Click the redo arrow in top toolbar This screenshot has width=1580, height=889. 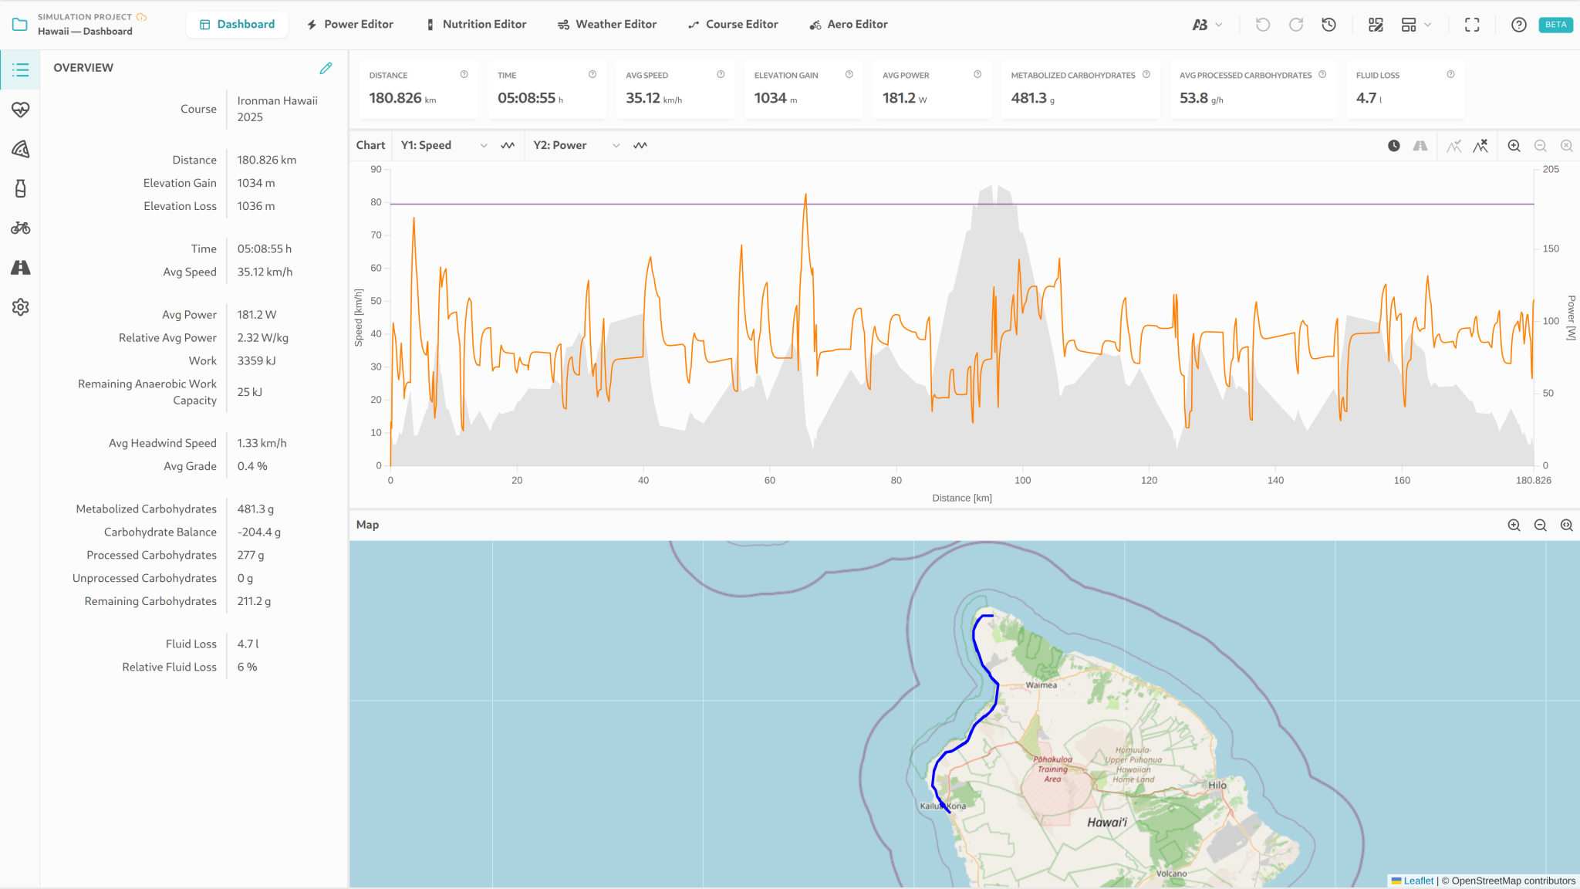[1296, 25]
